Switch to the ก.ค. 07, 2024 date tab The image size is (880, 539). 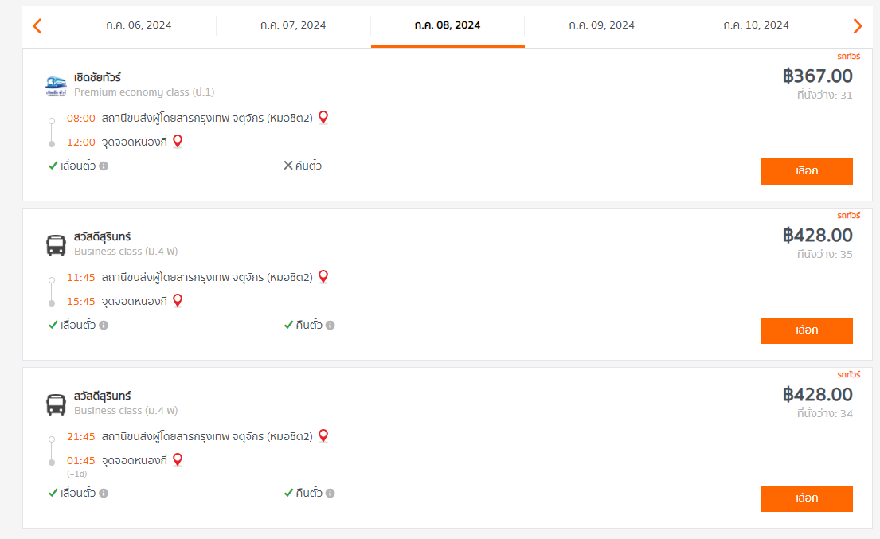(x=293, y=25)
